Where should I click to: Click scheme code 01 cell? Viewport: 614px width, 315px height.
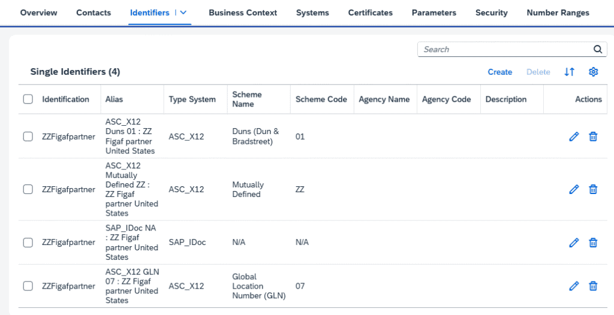[300, 137]
